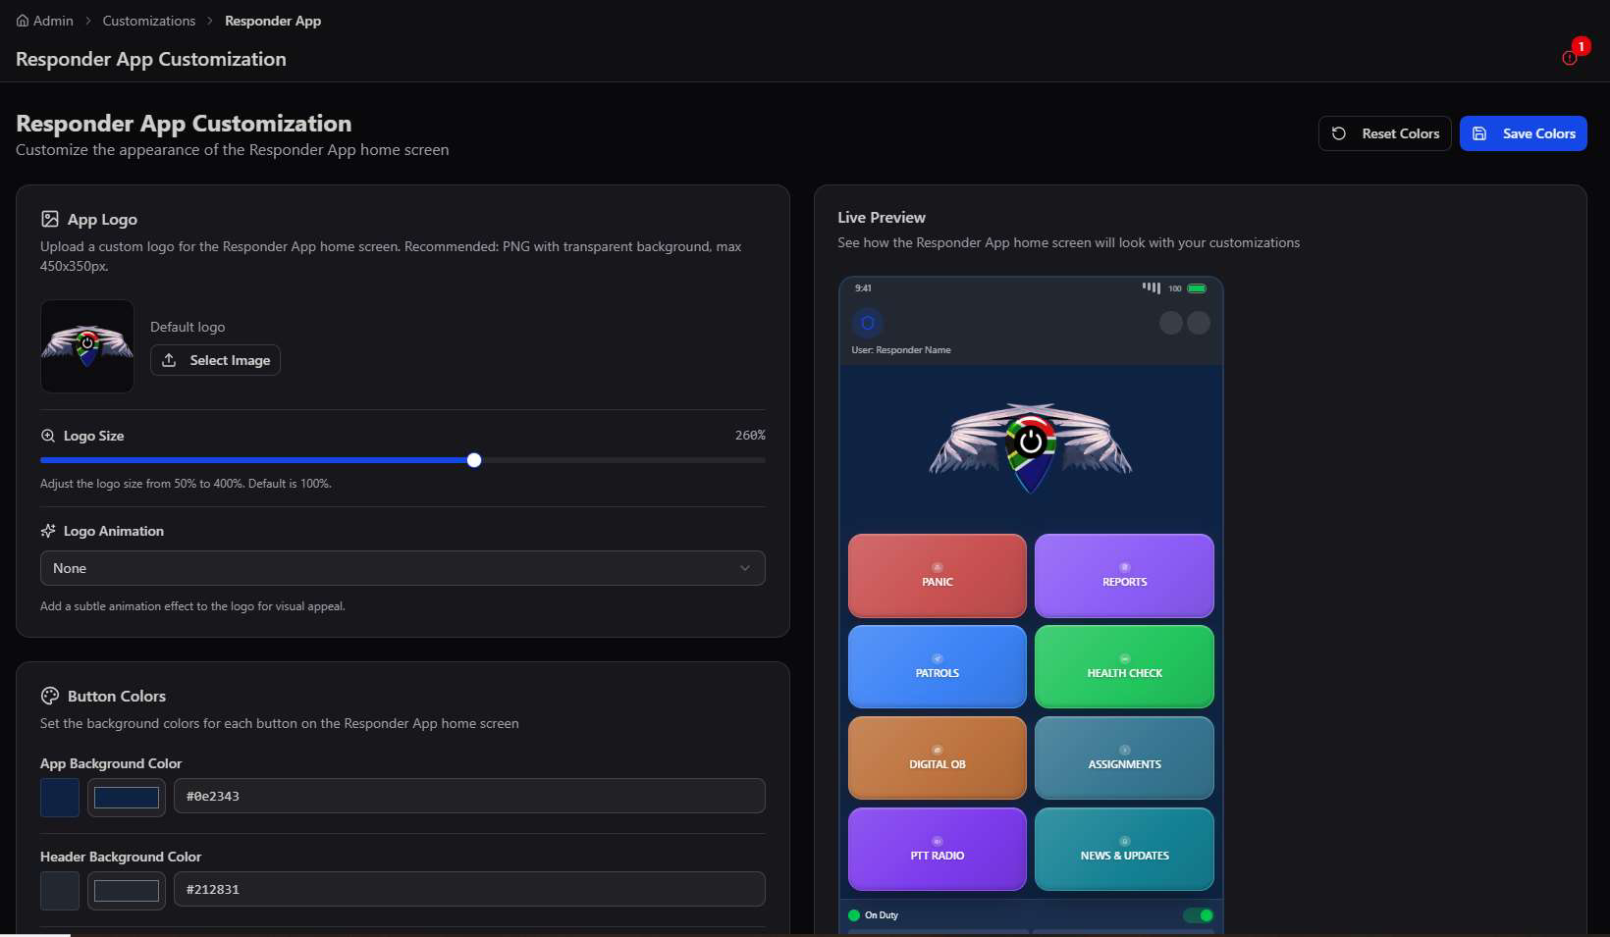Viewport: 1610px width, 937px height.
Task: Click the Button Colors palette icon
Action: click(50, 696)
